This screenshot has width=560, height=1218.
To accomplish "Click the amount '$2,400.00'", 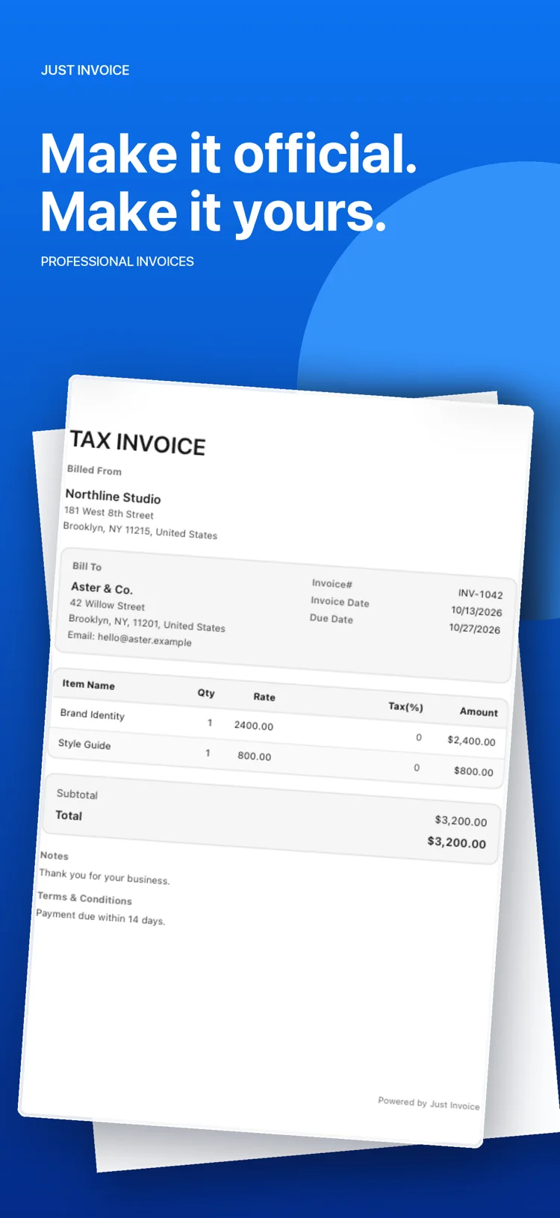I will pyautogui.click(x=471, y=740).
